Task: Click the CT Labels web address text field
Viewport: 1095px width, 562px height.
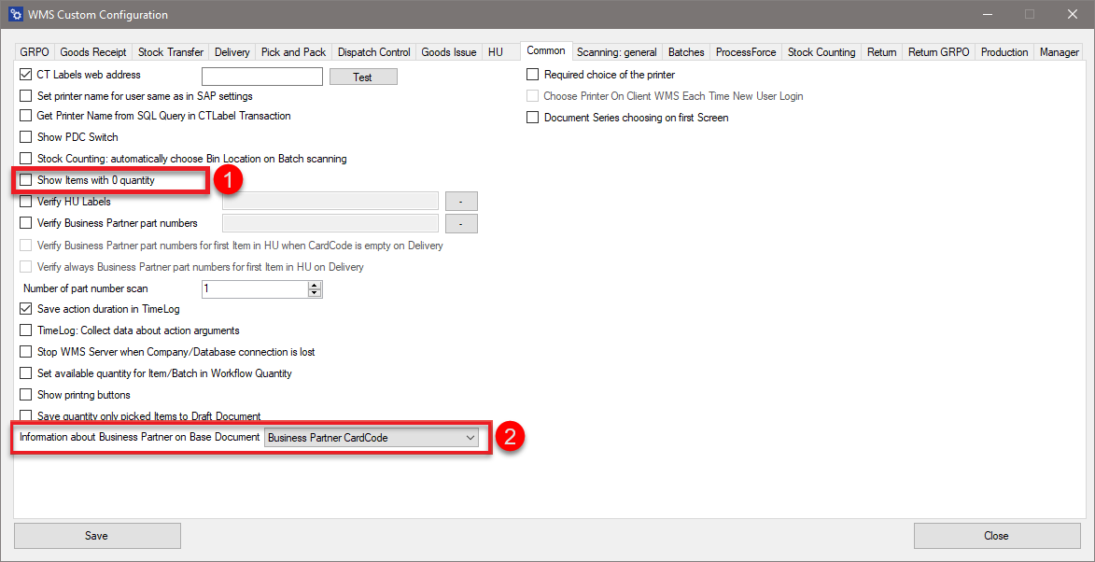Action: [261, 77]
